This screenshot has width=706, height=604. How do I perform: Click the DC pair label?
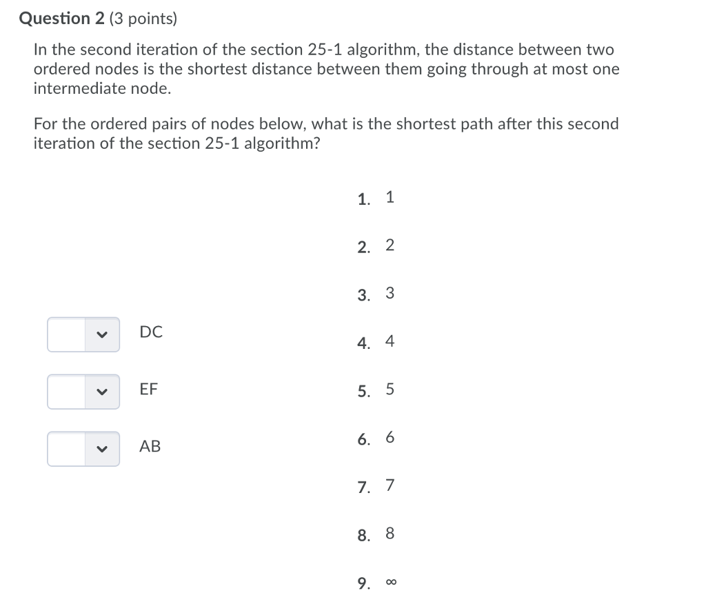tap(150, 332)
